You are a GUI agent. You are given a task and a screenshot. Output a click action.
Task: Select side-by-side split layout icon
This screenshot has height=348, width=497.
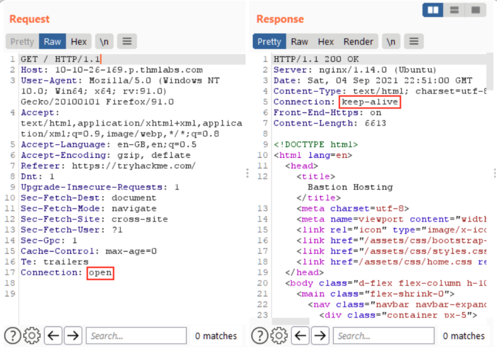[433, 10]
